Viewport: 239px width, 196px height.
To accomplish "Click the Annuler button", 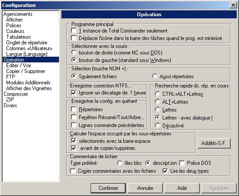I will click(x=145, y=188).
